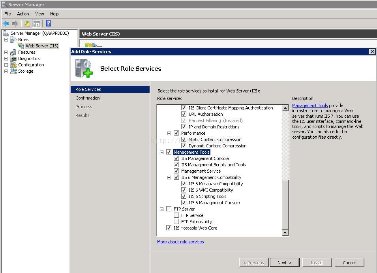
Task: Toggle the Performance checkbox
Action: pyautogui.click(x=176, y=133)
